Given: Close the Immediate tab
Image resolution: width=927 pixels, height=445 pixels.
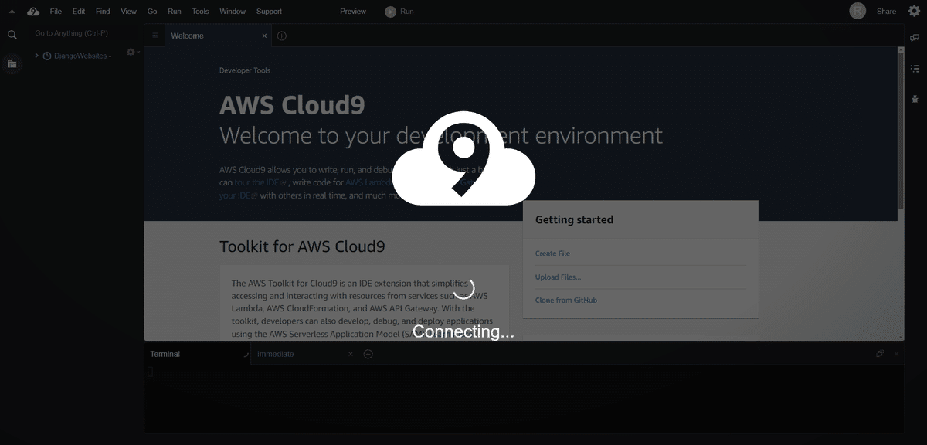Looking at the screenshot, I should [x=350, y=354].
